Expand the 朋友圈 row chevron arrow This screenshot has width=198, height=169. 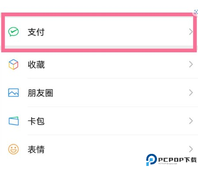[191, 92]
